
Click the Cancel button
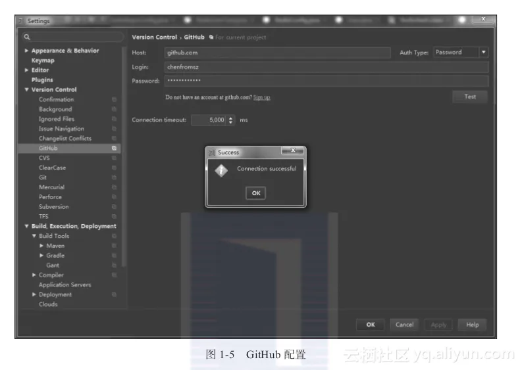click(x=404, y=325)
